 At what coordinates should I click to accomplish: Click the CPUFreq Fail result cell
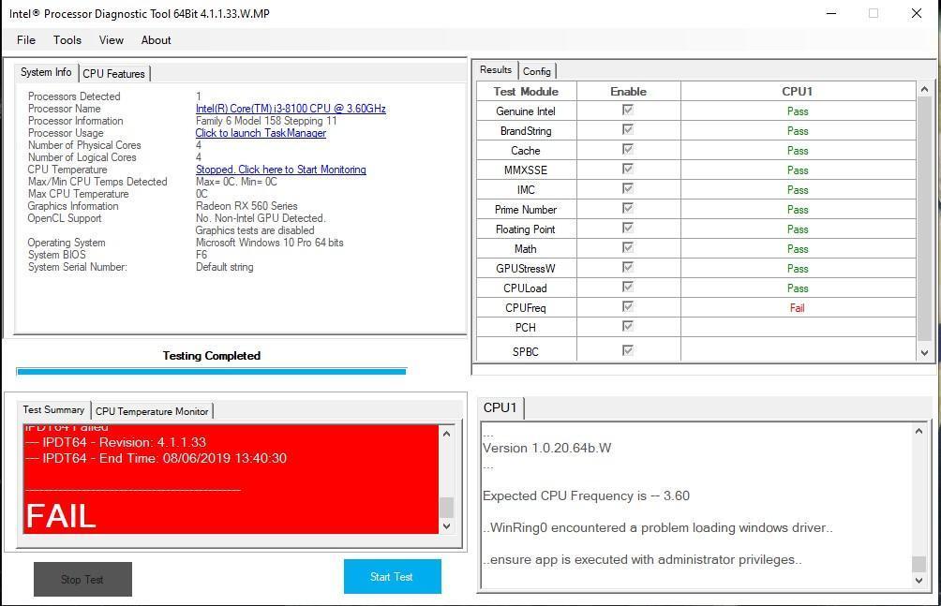tap(798, 308)
